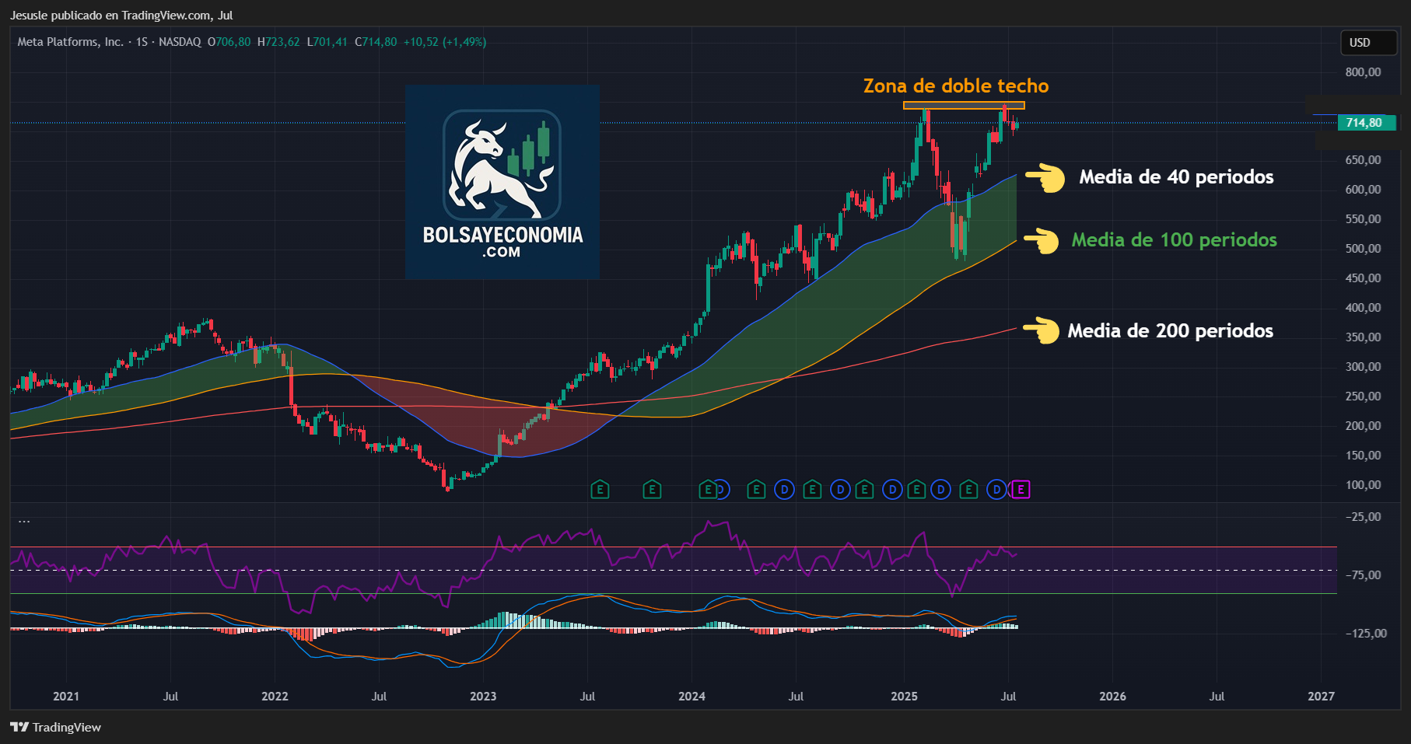Viewport: 1411px width, 744px height.
Task: Click the close value C714,80
Action: pyautogui.click(x=376, y=42)
